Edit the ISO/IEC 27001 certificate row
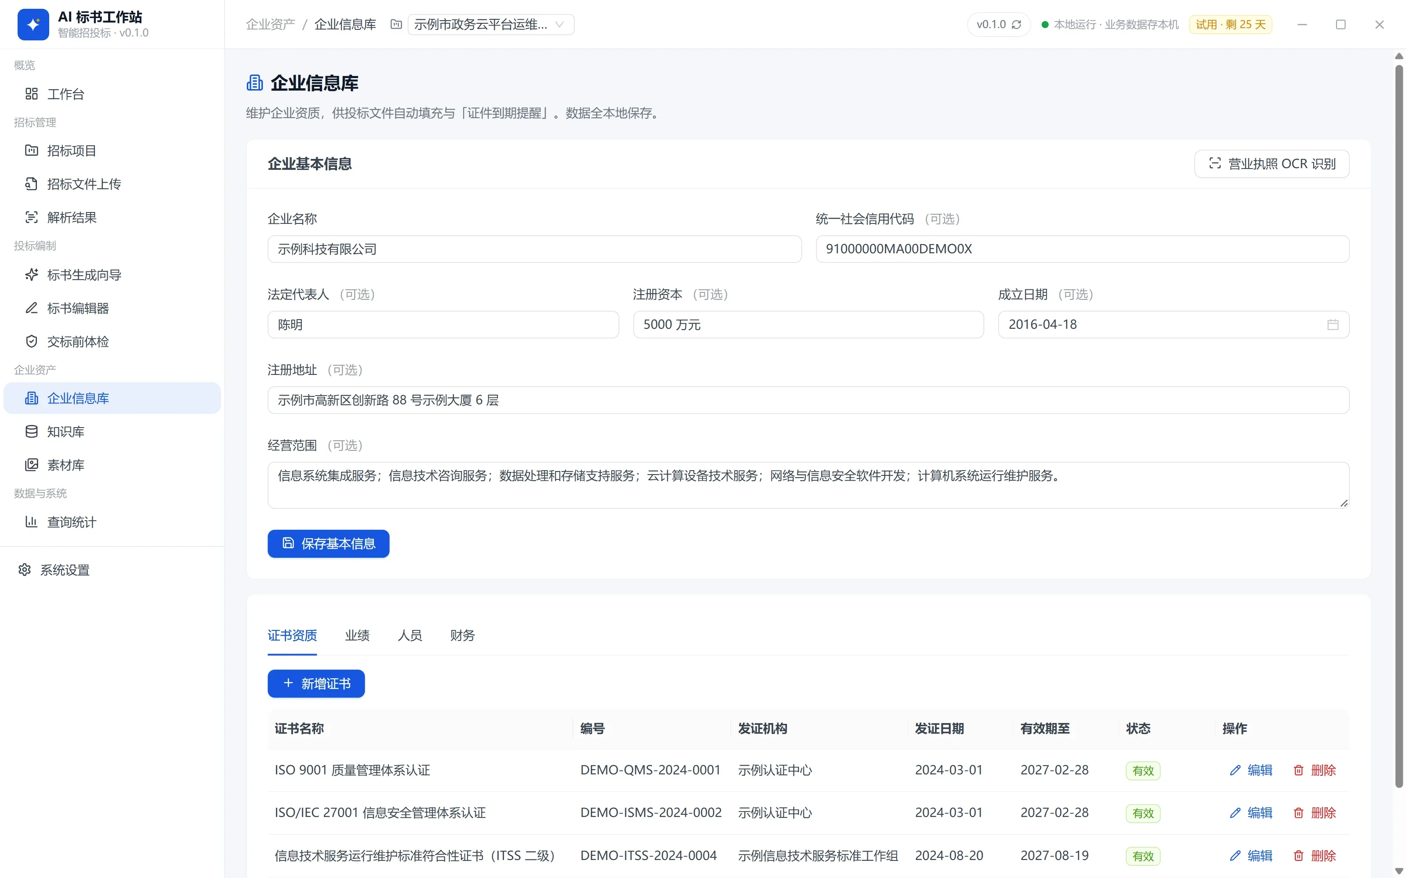This screenshot has width=1406, height=878. pyautogui.click(x=1251, y=813)
